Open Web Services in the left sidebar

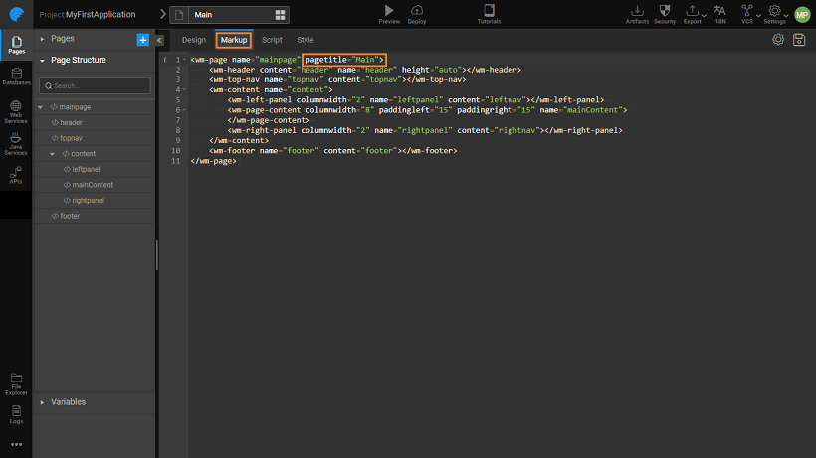pyautogui.click(x=16, y=110)
